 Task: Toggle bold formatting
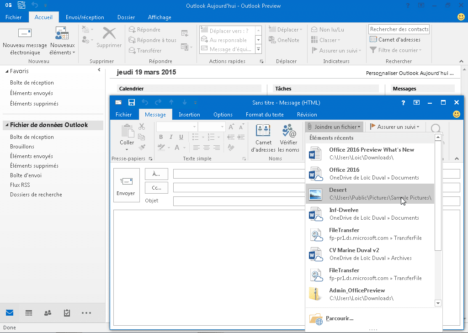click(x=161, y=137)
